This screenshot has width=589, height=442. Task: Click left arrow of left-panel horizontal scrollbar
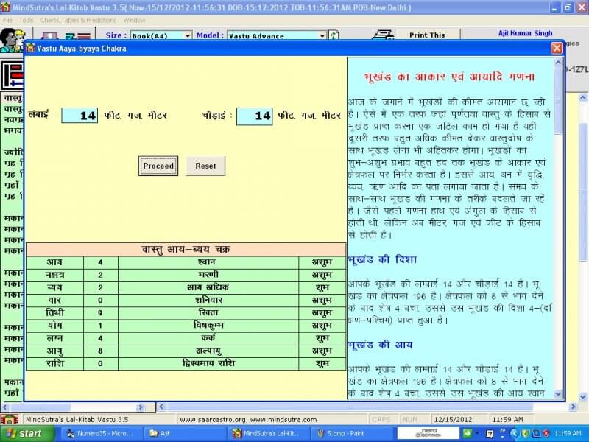click(x=5, y=407)
